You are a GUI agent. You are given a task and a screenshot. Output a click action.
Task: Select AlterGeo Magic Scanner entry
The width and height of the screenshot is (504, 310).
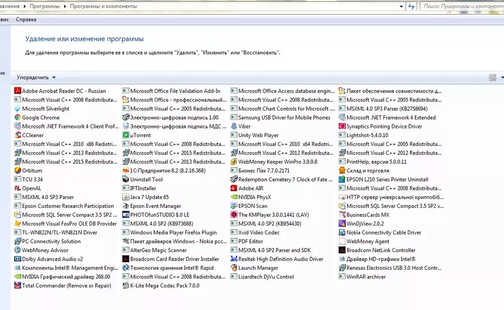pos(155,250)
